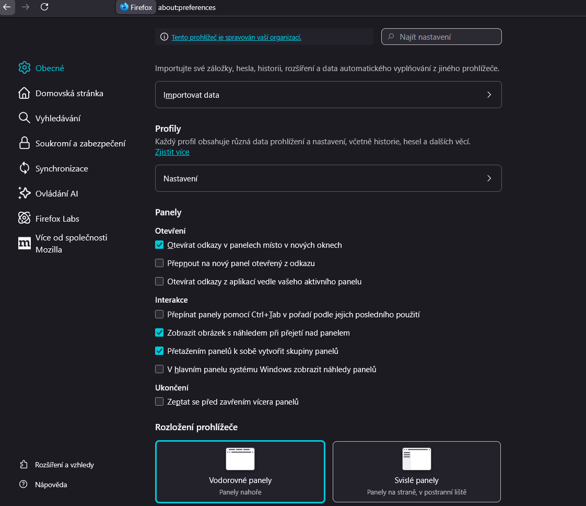
Task: Expand the Profily Nastavení chevron
Action: [x=489, y=178]
